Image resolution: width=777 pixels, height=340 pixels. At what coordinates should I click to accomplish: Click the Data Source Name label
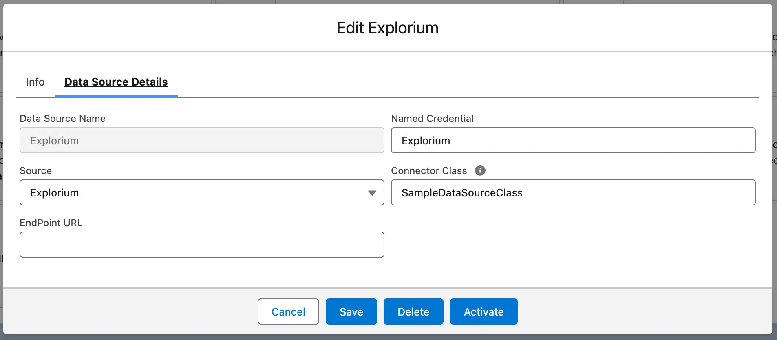[62, 119]
